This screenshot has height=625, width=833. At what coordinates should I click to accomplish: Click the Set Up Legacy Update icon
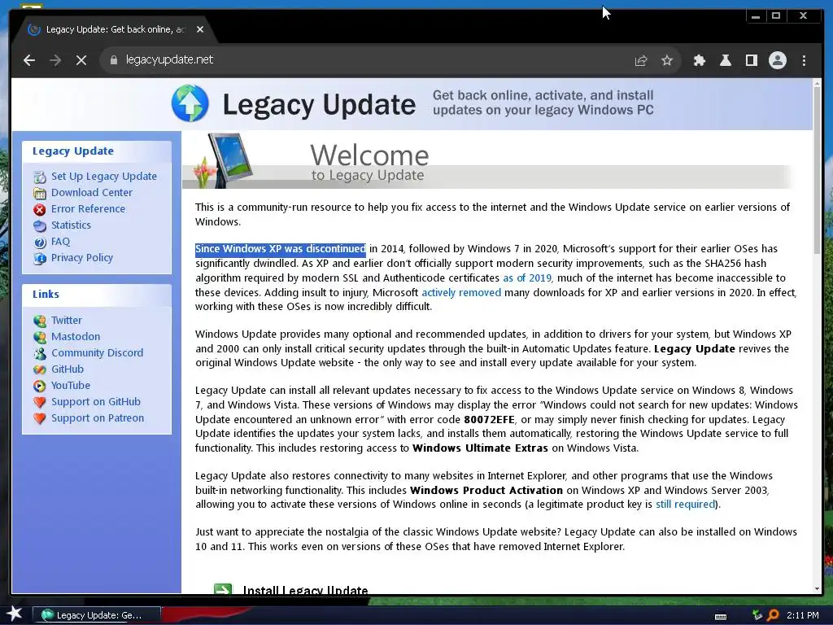(x=40, y=177)
